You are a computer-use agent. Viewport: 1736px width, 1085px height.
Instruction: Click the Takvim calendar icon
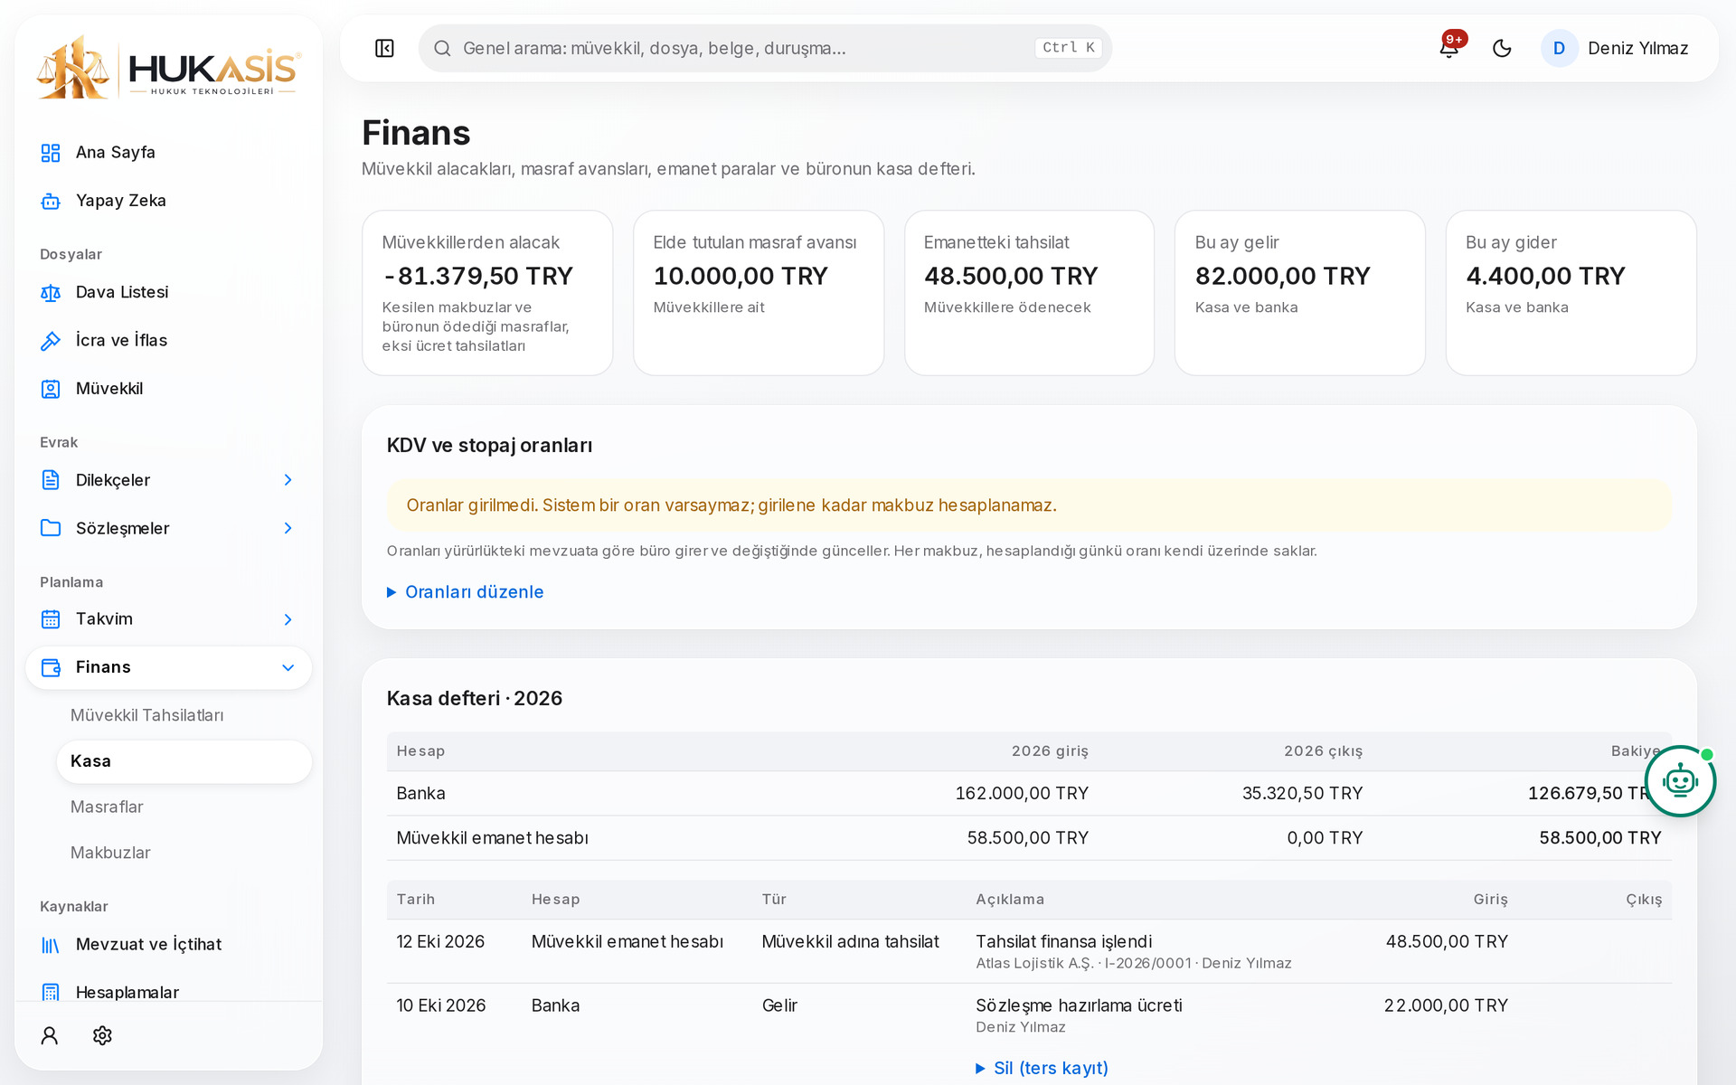(51, 619)
